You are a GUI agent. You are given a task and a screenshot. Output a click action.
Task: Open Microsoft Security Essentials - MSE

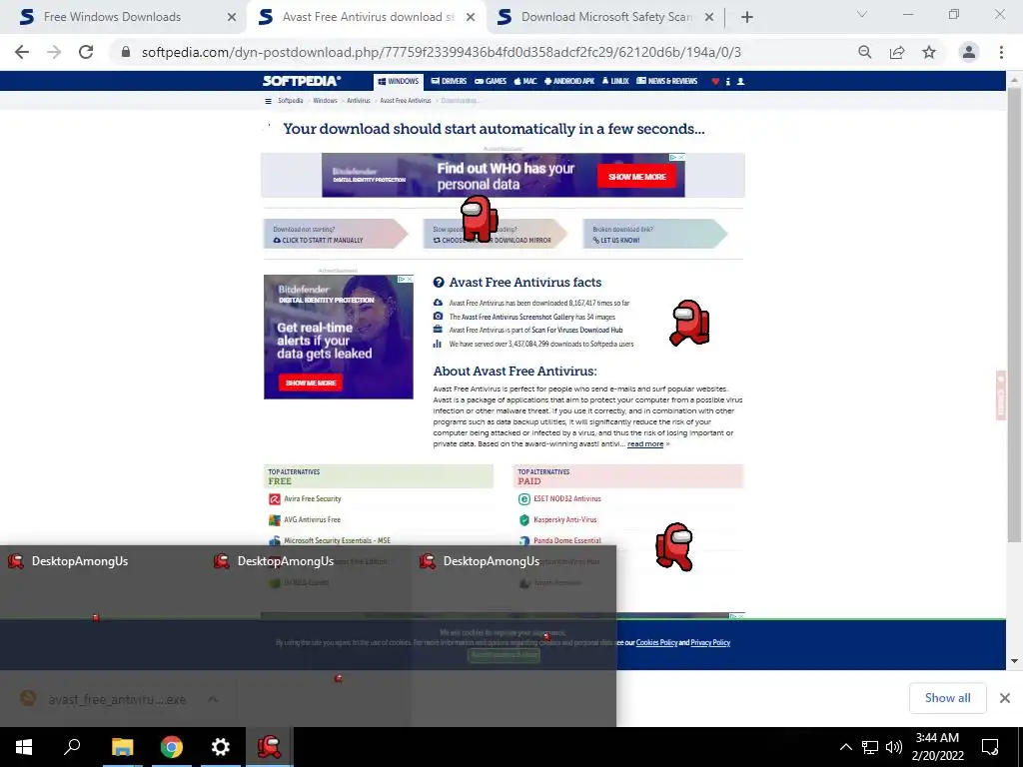(x=337, y=540)
